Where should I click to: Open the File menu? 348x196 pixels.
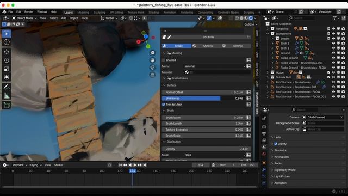10,12
